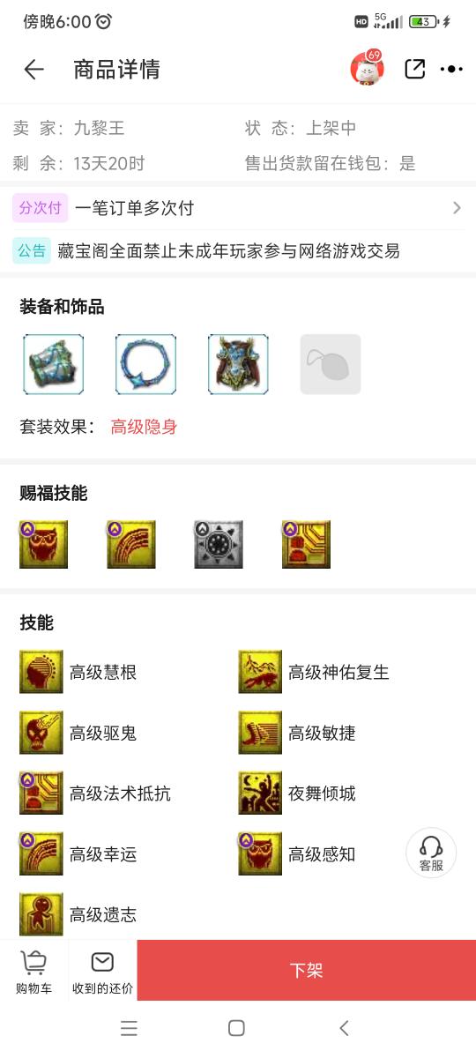
Task: Select the armor equipment icon
Action: tap(238, 364)
